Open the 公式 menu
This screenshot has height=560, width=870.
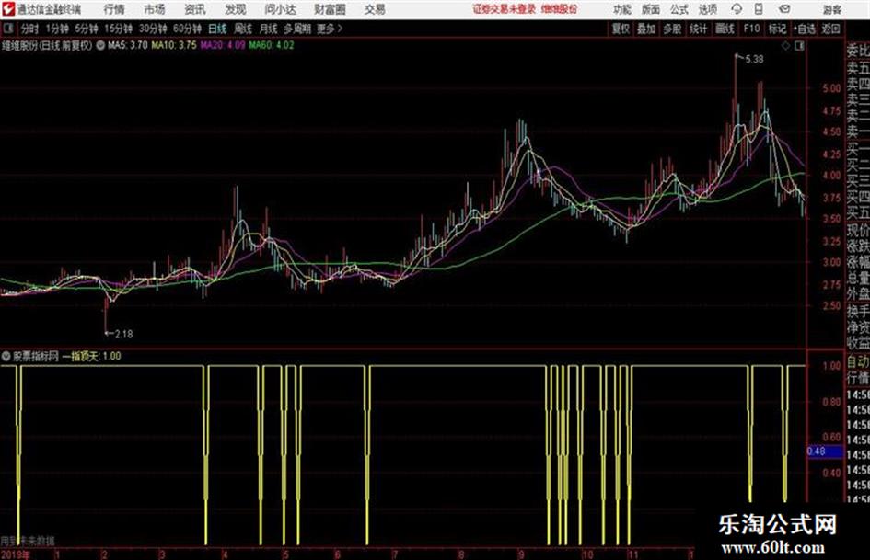pyautogui.click(x=679, y=9)
